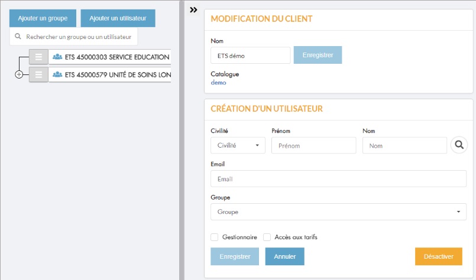Click people icon of ETS 45000303 group
The image size is (476, 280).
(x=57, y=57)
